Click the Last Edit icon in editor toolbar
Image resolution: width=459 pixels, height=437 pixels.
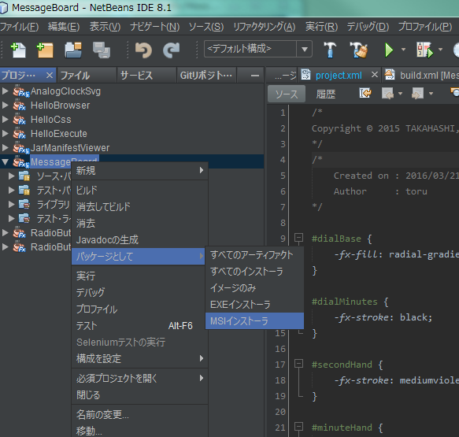(365, 94)
